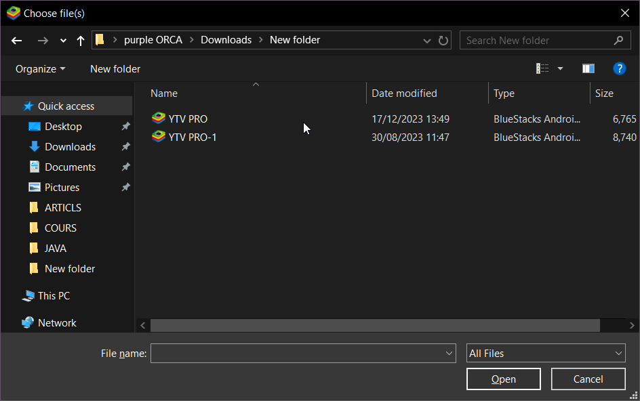Click the folder icon in address bar

pyautogui.click(x=100, y=39)
